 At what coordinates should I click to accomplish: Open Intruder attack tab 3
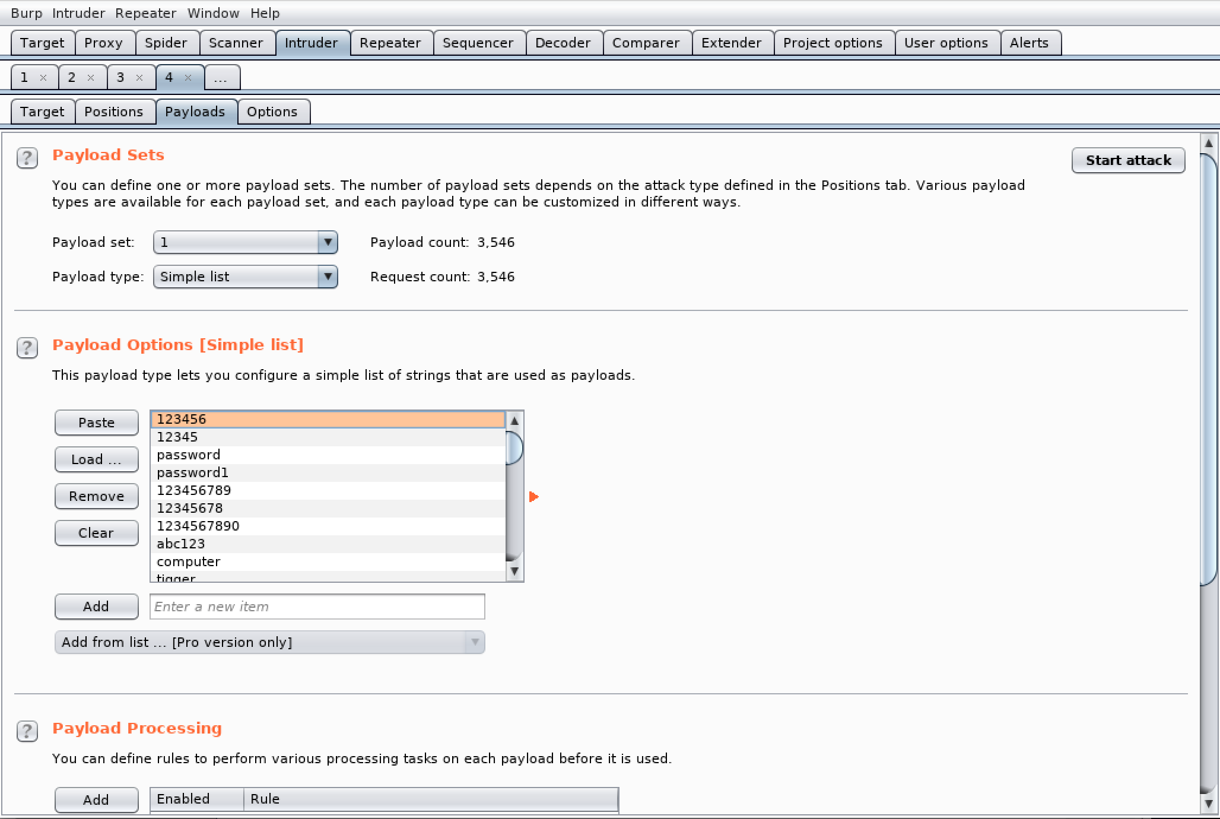click(x=121, y=78)
